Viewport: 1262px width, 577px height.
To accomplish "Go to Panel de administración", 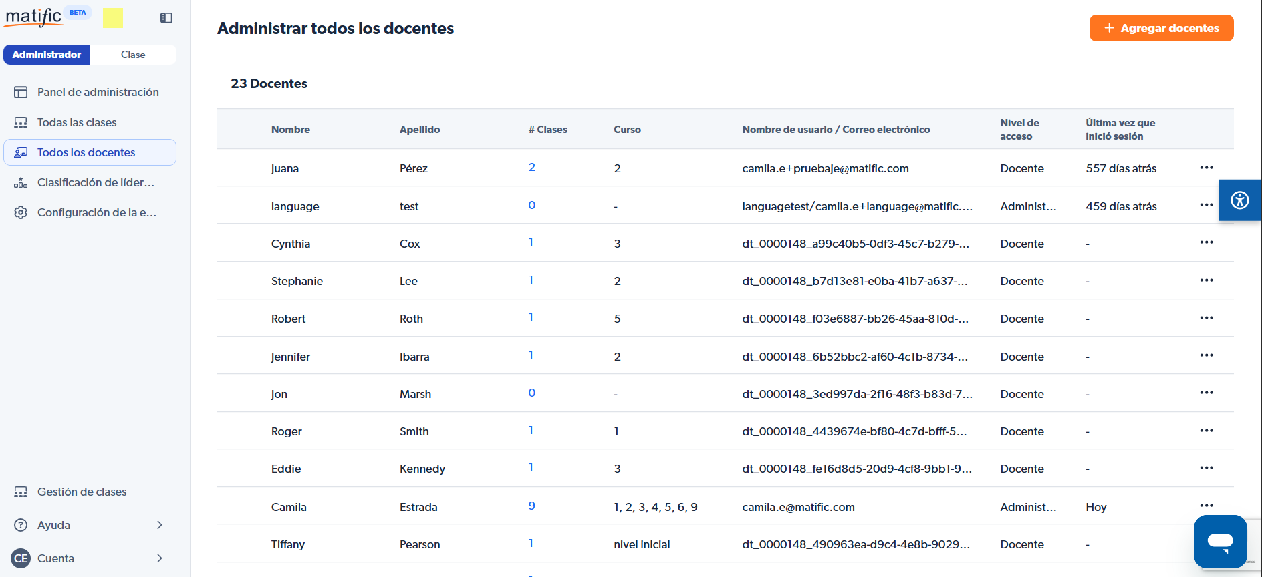I will coord(98,92).
